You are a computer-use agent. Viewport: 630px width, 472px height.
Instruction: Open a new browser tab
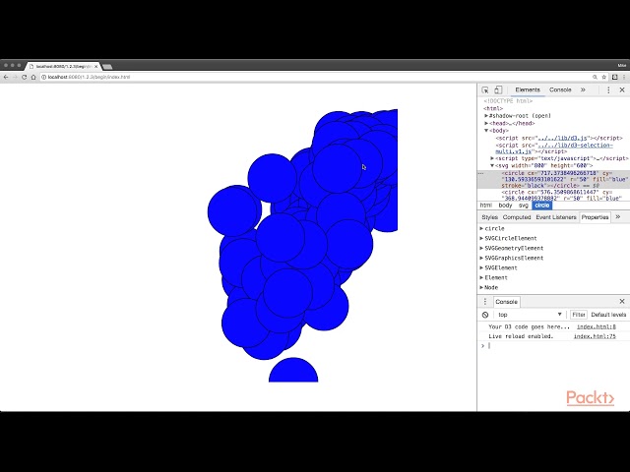(107, 66)
